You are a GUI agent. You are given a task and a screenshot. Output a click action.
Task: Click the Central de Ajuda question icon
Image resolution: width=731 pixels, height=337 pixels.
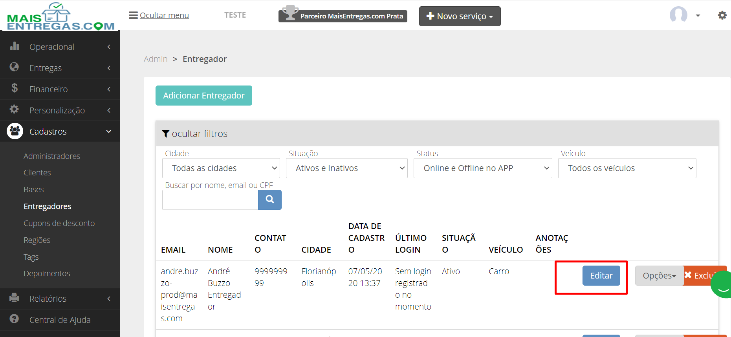point(14,319)
